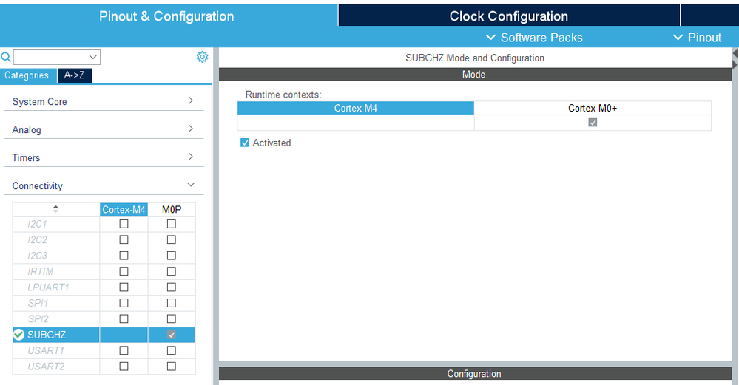This screenshot has width=739, height=385.
Task: Open the search combo box dropdown arrow
Action: (x=93, y=57)
